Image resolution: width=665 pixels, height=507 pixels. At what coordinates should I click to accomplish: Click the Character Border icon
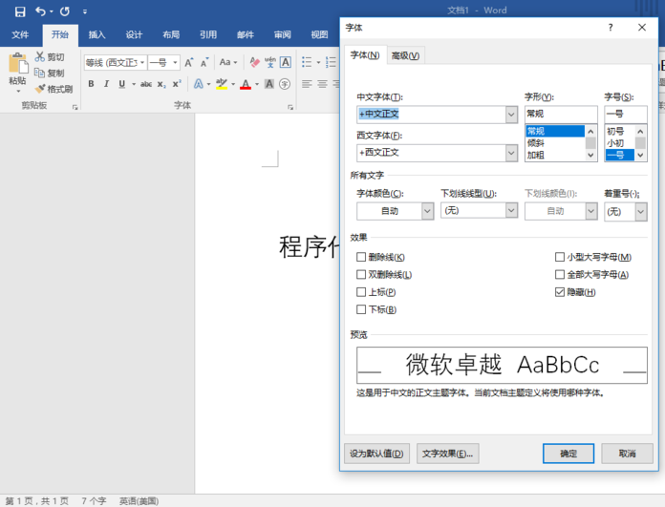coord(286,62)
